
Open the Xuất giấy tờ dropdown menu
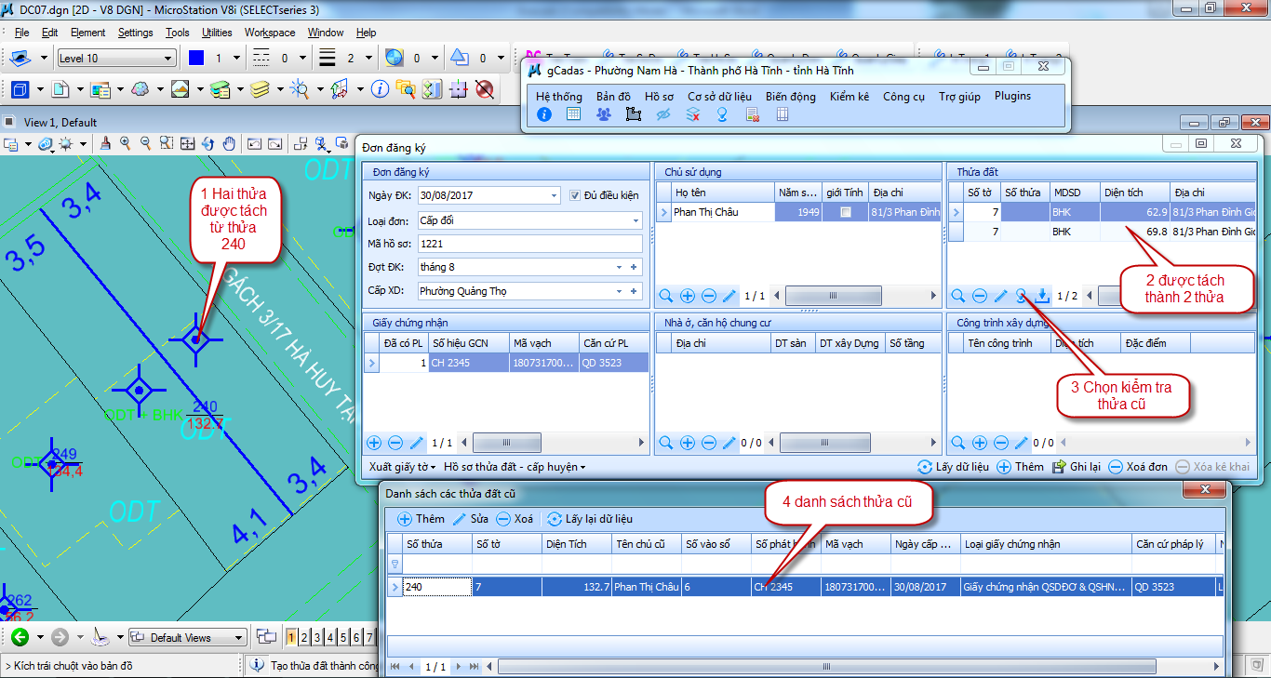click(403, 467)
